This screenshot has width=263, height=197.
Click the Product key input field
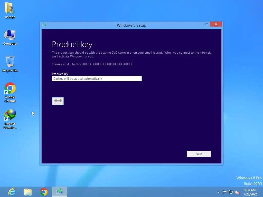tap(97, 78)
